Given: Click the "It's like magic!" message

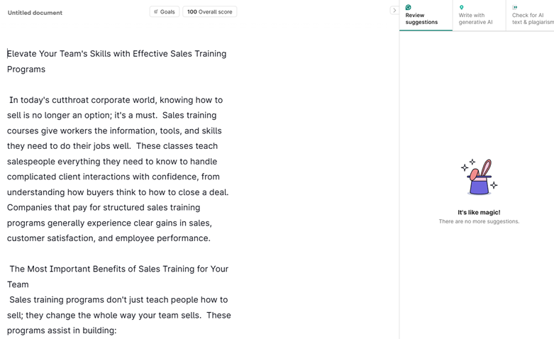Looking at the screenshot, I should 479,212.
